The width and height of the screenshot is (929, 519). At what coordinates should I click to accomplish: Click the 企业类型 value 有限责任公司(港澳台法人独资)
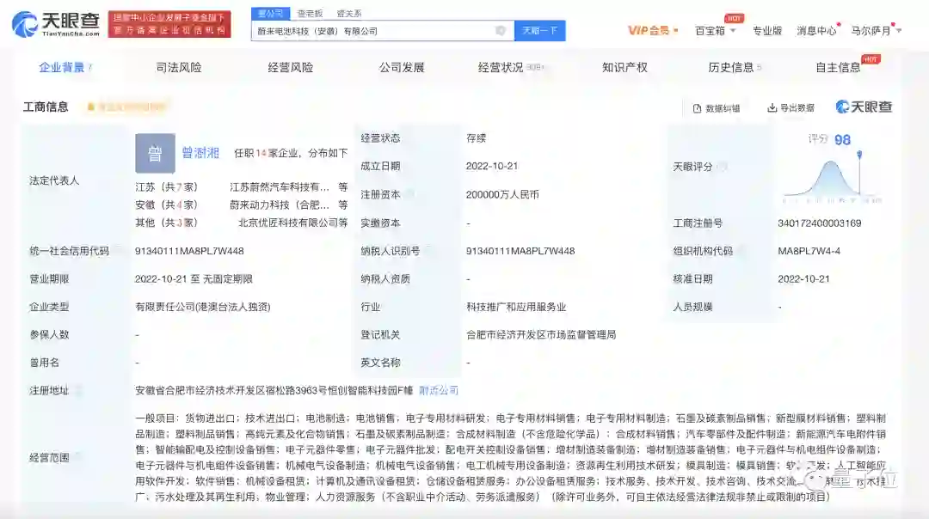[203, 307]
